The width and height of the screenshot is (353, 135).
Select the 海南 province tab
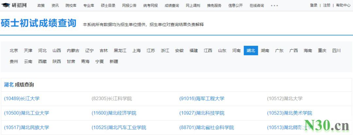pos(308,51)
